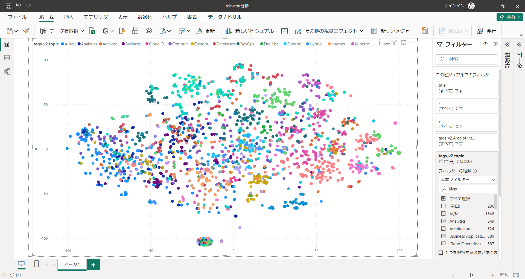
Task: Click the 共有 share button
Action: [x=510, y=17]
